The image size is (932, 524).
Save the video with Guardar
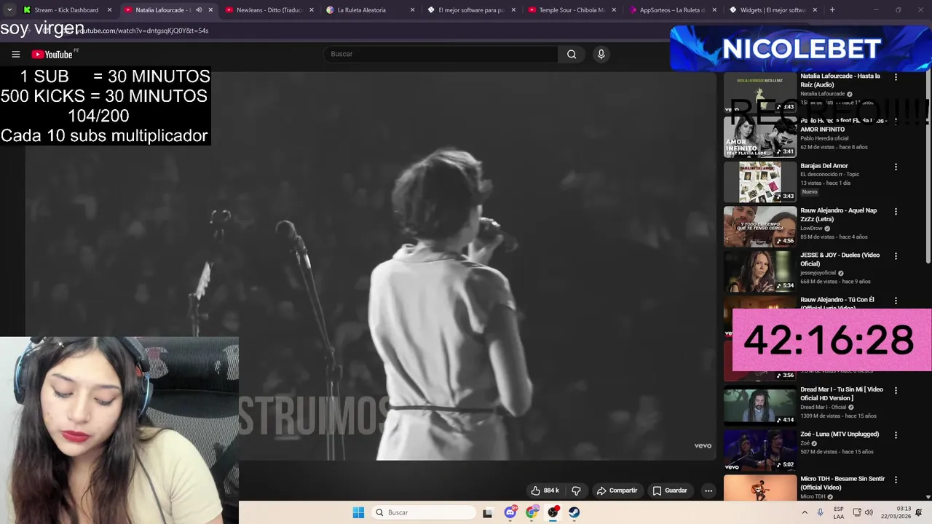(670, 491)
